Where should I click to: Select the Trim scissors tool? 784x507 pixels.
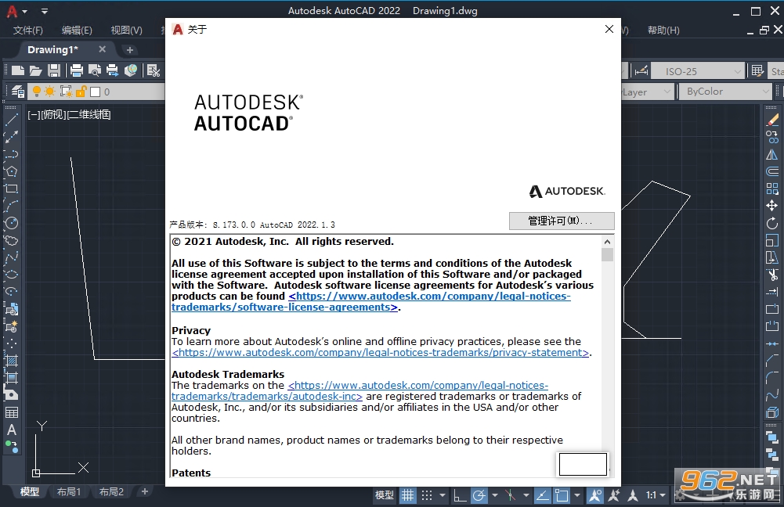(x=772, y=275)
